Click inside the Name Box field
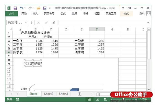 click(x=15, y=23)
